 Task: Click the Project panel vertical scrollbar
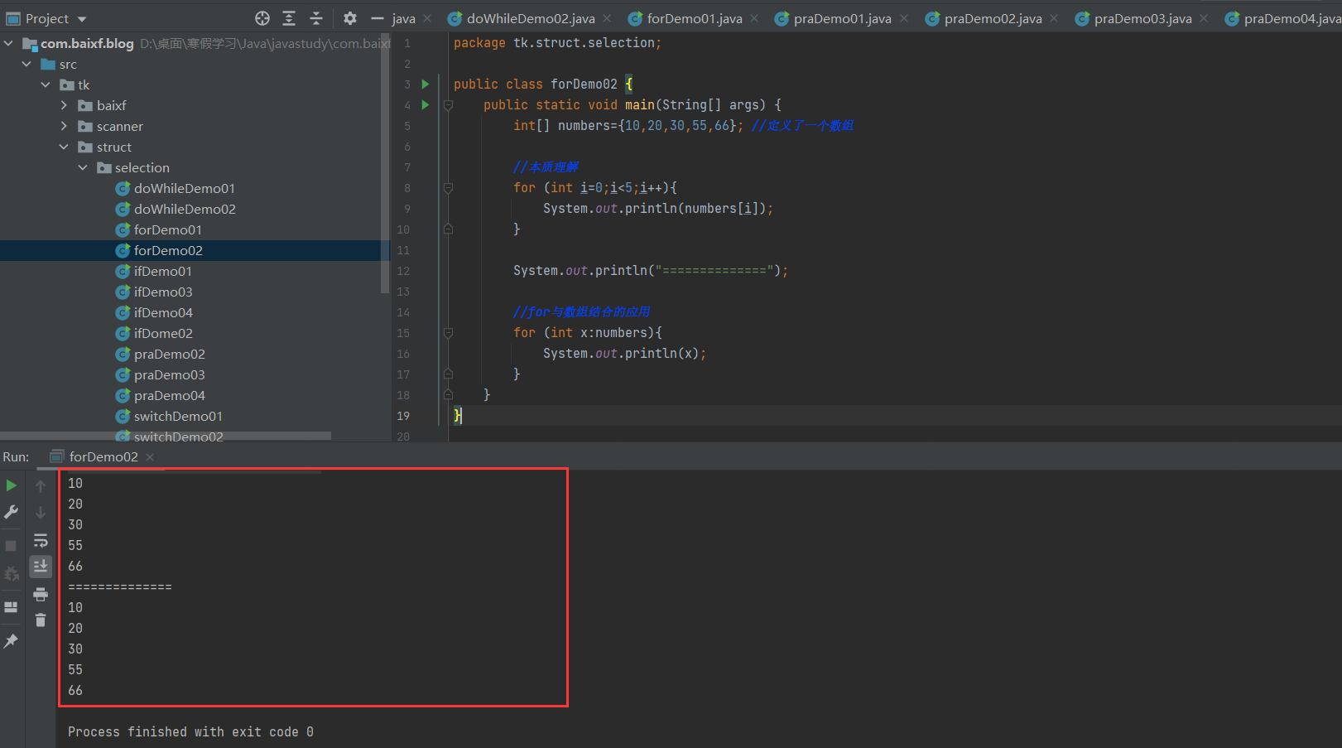385,163
